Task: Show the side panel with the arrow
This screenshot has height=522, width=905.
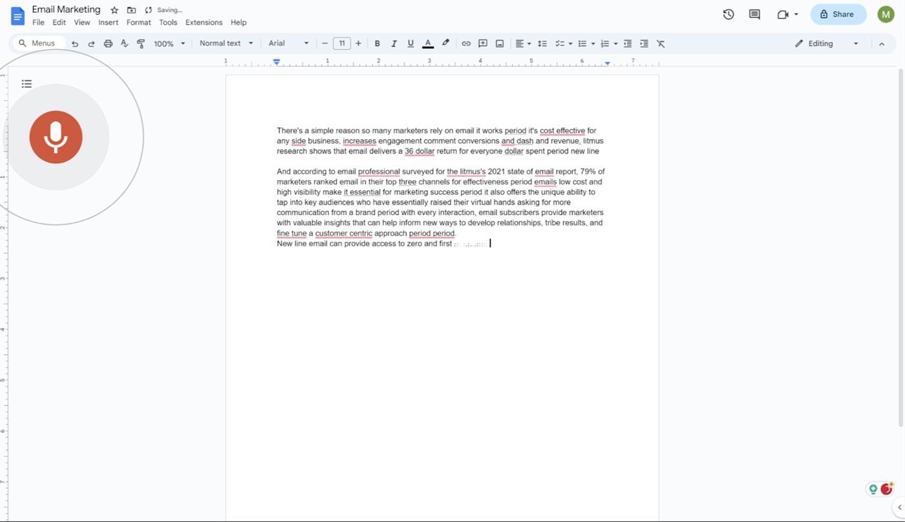Action: (899, 508)
